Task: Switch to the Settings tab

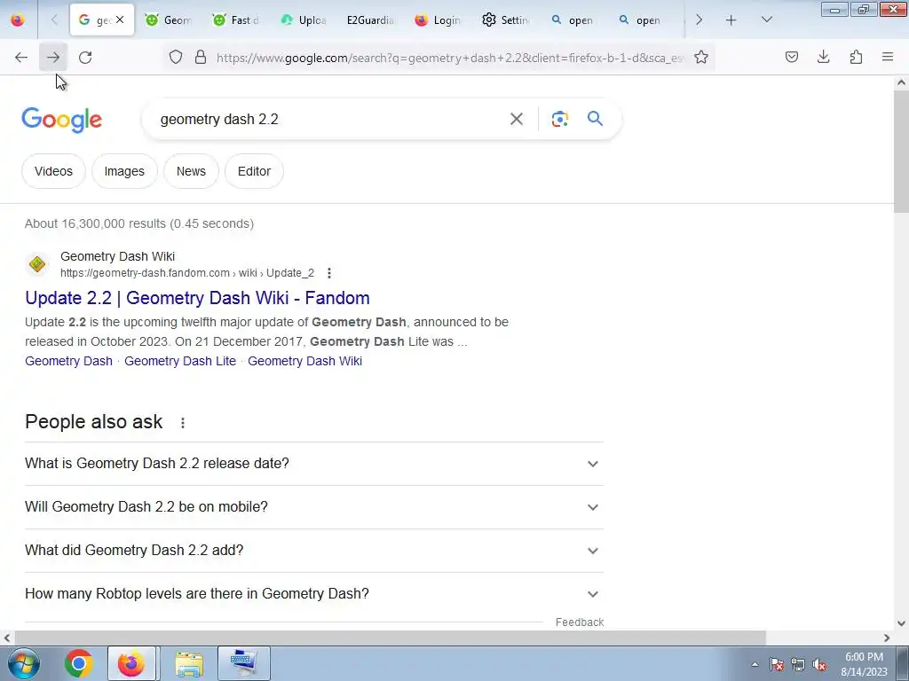Action: coord(505,20)
